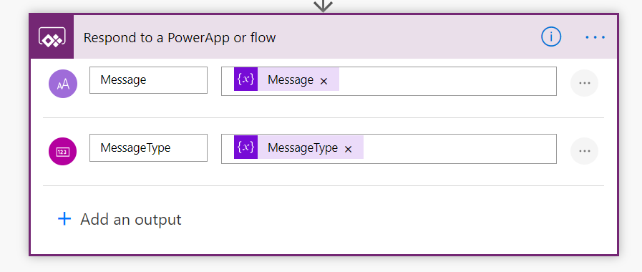Click the Add an output link text
This screenshot has height=272, width=642.
click(x=130, y=220)
